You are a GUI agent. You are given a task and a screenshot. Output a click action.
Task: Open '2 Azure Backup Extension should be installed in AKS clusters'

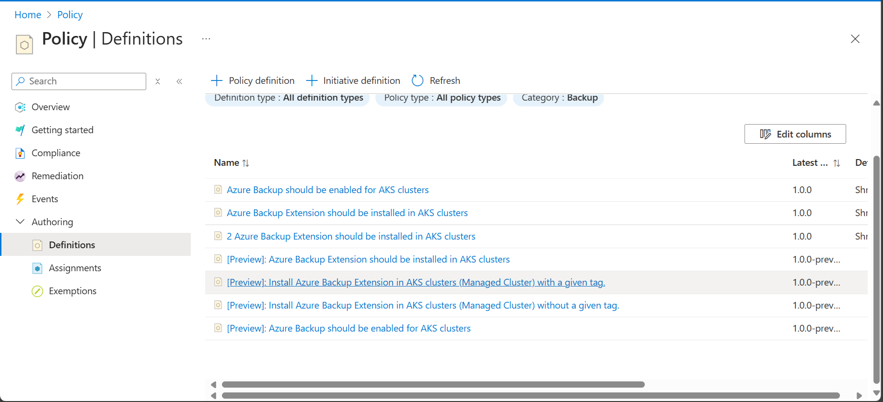pyautogui.click(x=351, y=236)
